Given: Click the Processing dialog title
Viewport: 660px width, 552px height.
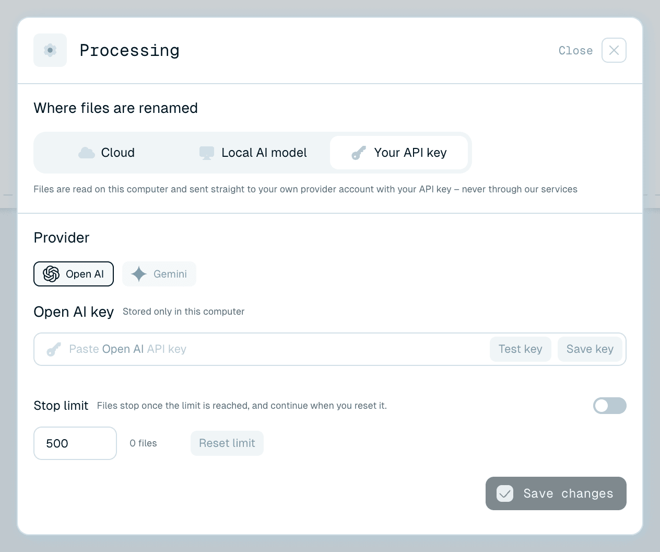Looking at the screenshot, I should point(129,51).
